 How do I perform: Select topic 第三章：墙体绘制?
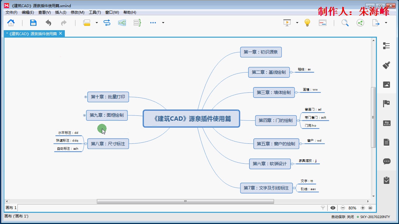(x=274, y=92)
